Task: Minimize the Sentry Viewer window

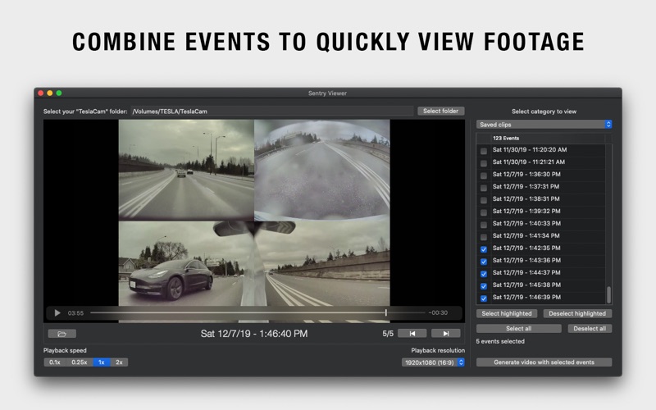Action: point(50,93)
